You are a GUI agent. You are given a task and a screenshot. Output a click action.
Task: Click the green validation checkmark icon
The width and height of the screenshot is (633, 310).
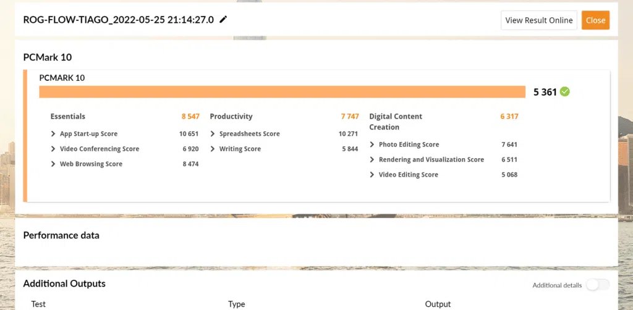(x=564, y=92)
